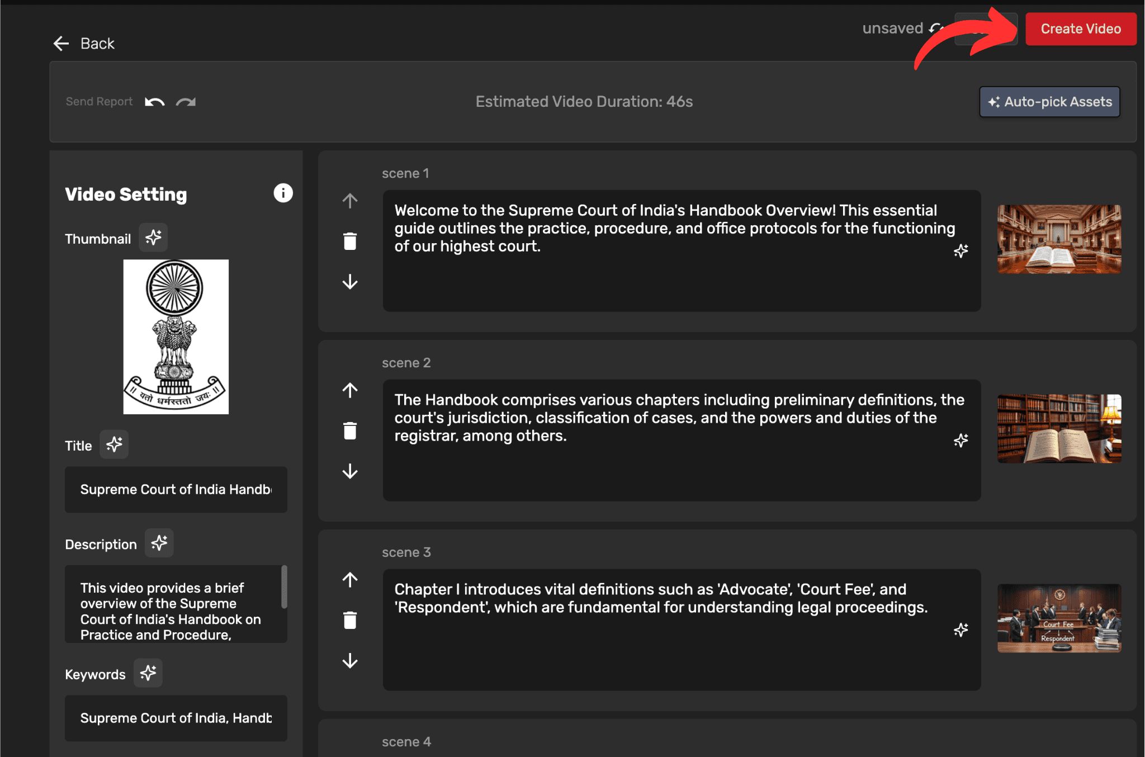Click the 'scene 2' label
The height and width of the screenshot is (757, 1145).
coord(406,363)
